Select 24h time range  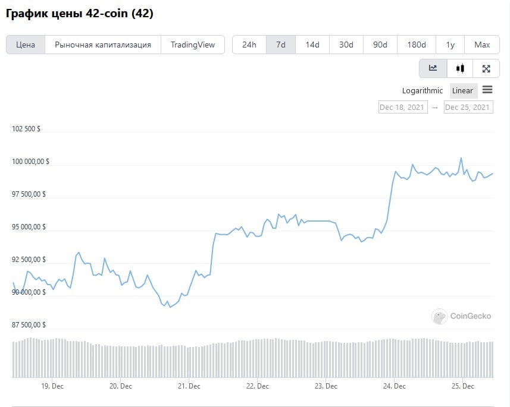point(249,45)
